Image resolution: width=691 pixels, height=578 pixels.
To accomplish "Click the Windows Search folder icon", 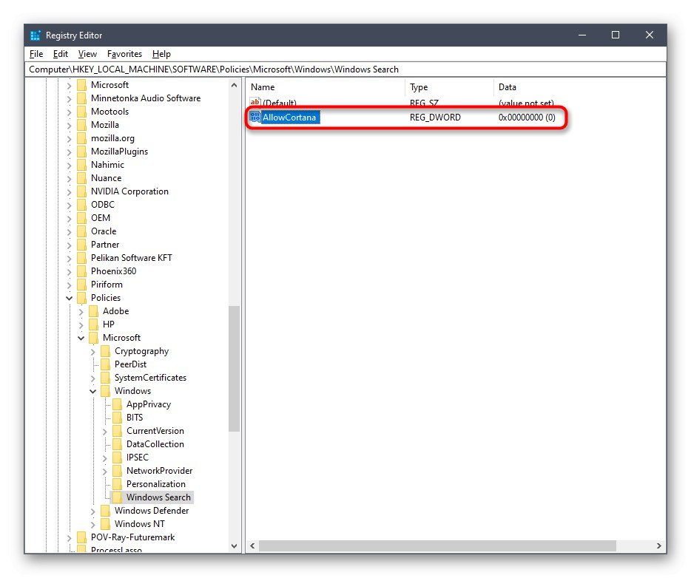I will (117, 497).
